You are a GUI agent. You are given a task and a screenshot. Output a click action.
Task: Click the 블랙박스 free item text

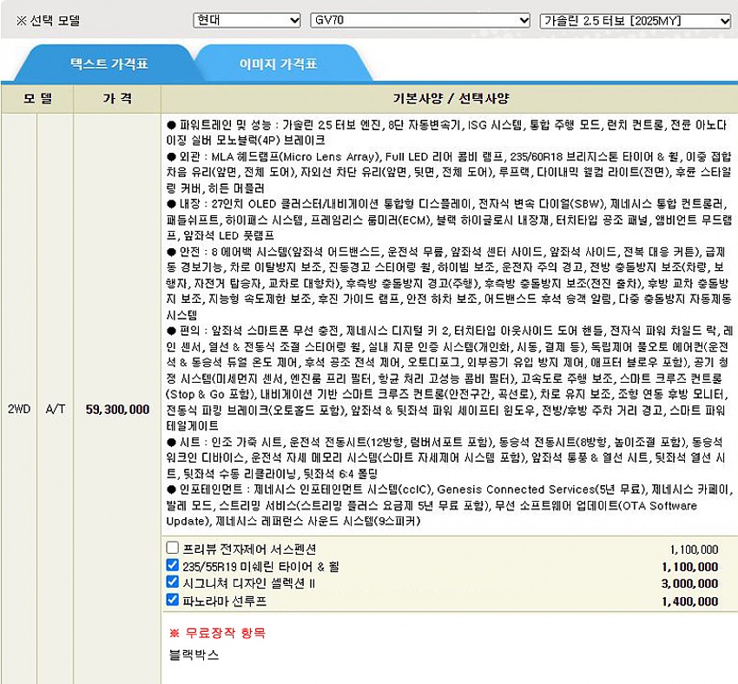[194, 654]
